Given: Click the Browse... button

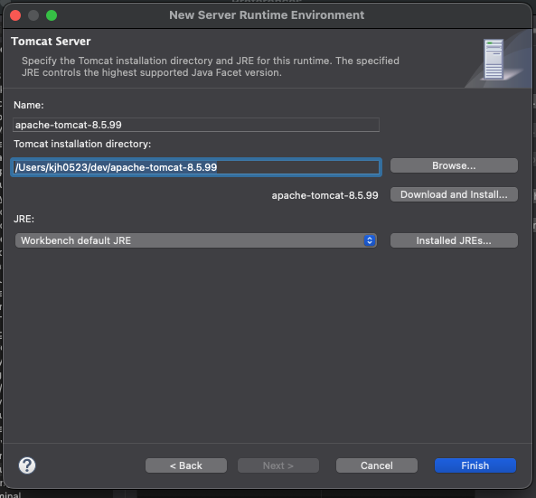Looking at the screenshot, I should pos(454,165).
